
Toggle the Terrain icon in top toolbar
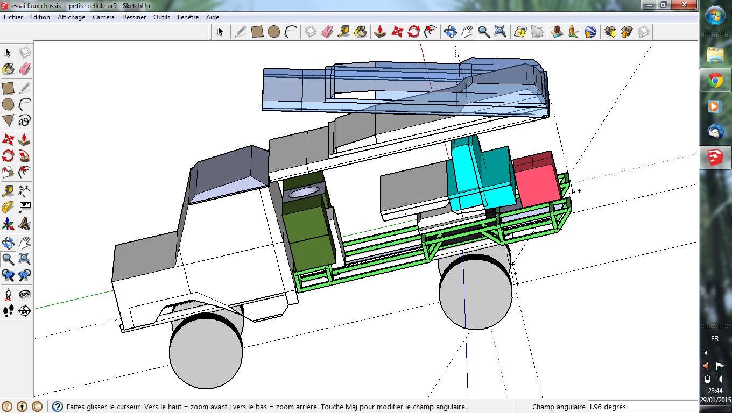pos(537,32)
